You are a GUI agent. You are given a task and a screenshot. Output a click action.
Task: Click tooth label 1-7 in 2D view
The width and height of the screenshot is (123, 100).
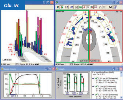105,15
